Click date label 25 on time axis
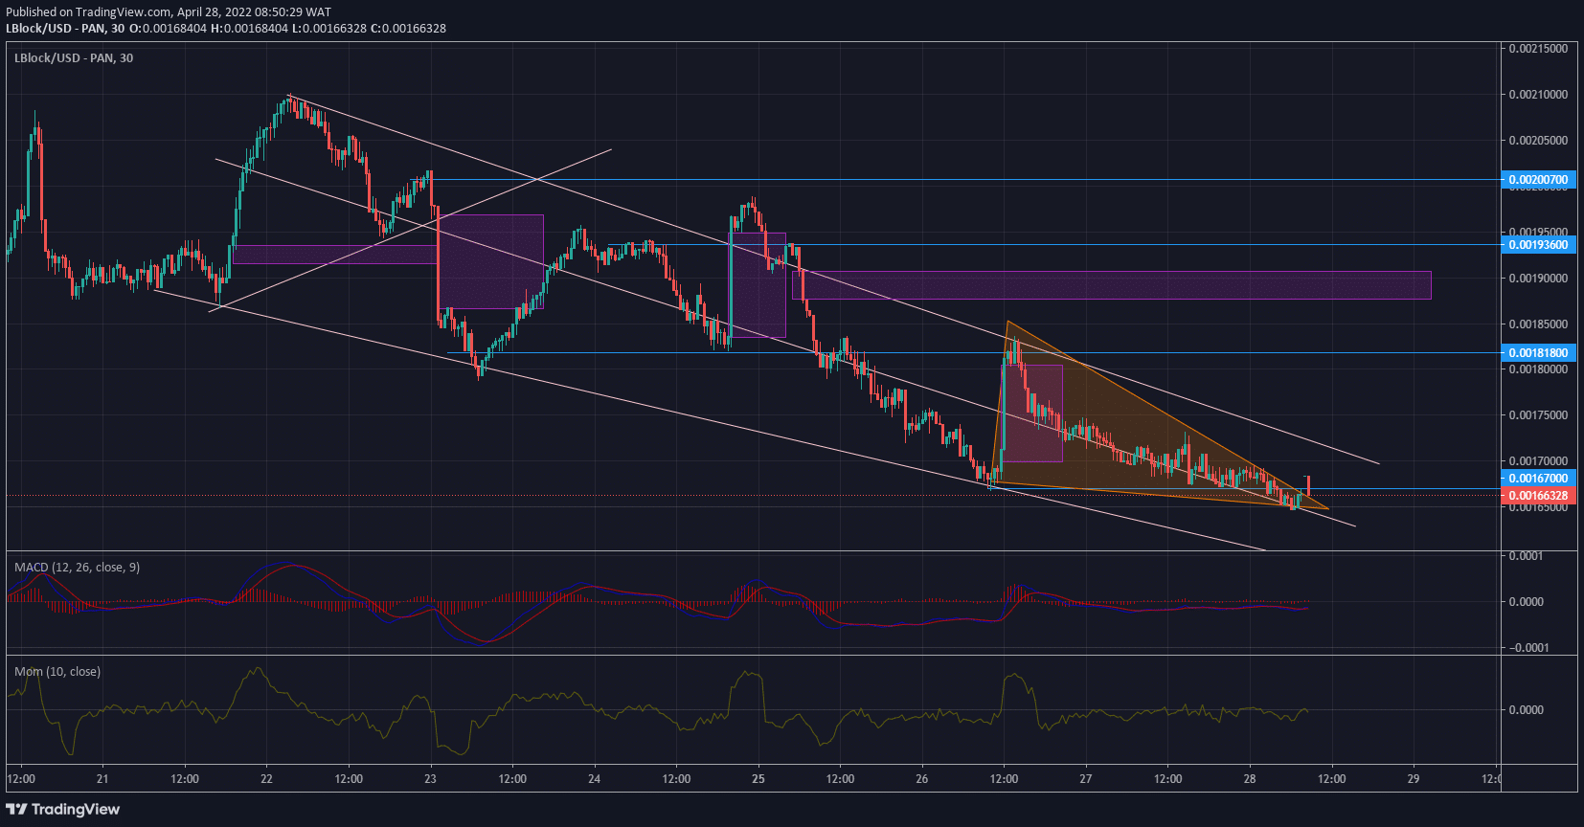Screen dimensions: 1584x827 click(758, 779)
